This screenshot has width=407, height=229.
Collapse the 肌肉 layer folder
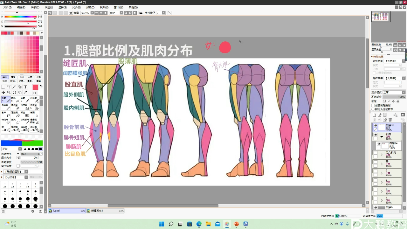click(382, 137)
